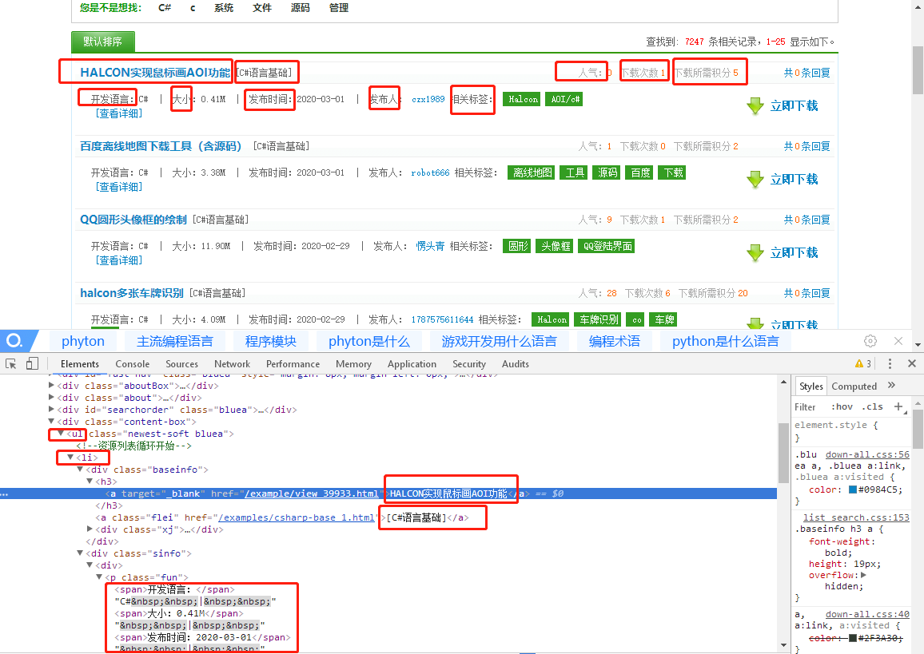Image resolution: width=924 pixels, height=654 pixels.
Task: Click author link czx1989
Action: coord(428,100)
